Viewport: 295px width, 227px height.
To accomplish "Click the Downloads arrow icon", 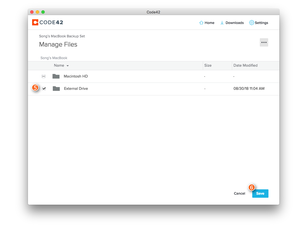I will (x=222, y=23).
